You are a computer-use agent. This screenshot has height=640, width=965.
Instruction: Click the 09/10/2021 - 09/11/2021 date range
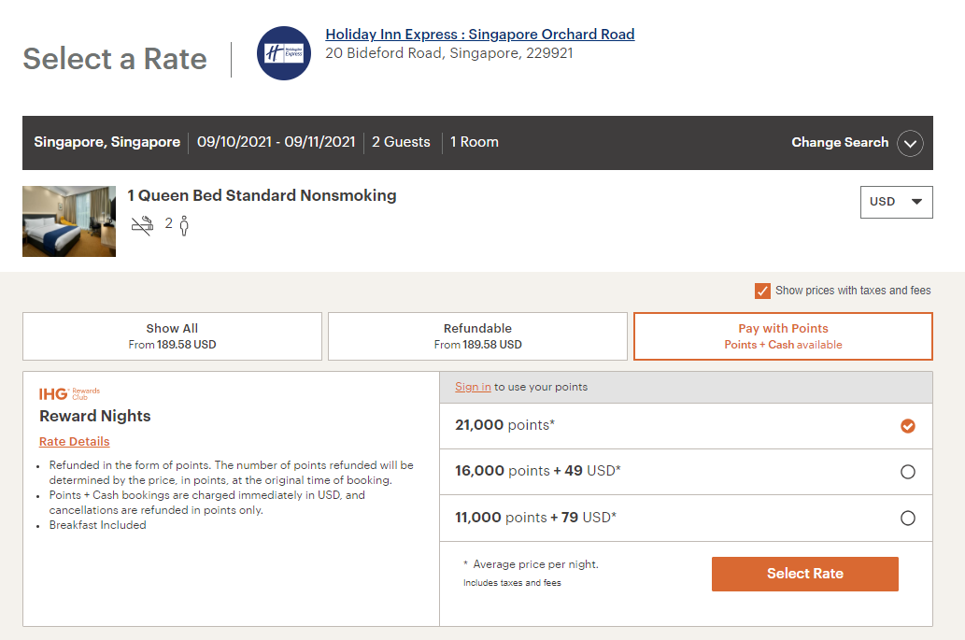(277, 142)
